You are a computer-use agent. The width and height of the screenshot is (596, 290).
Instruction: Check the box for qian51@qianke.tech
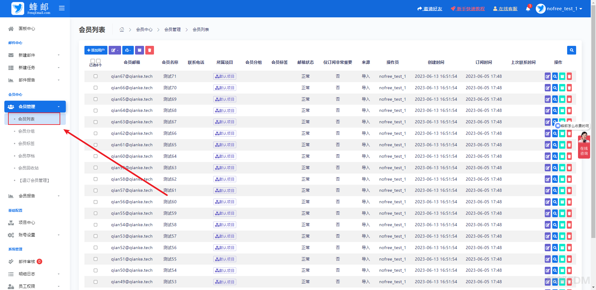tap(96, 259)
